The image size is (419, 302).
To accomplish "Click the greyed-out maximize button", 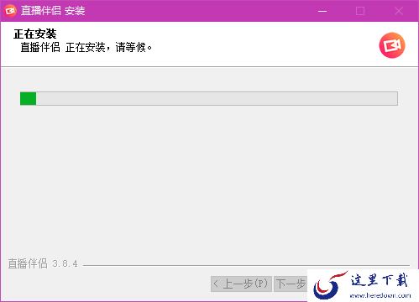I will tap(360, 11).
